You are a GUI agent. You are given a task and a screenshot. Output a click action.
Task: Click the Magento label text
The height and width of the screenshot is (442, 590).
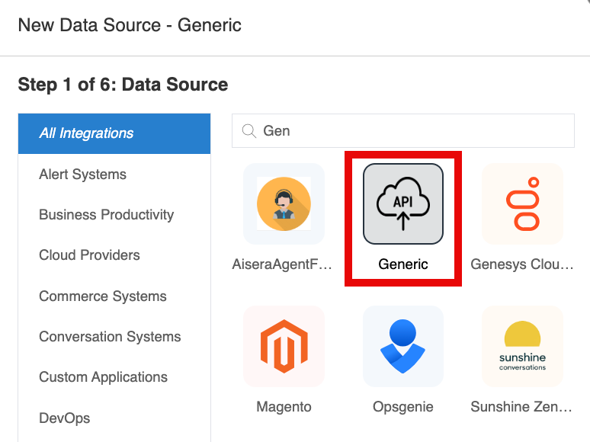point(284,407)
